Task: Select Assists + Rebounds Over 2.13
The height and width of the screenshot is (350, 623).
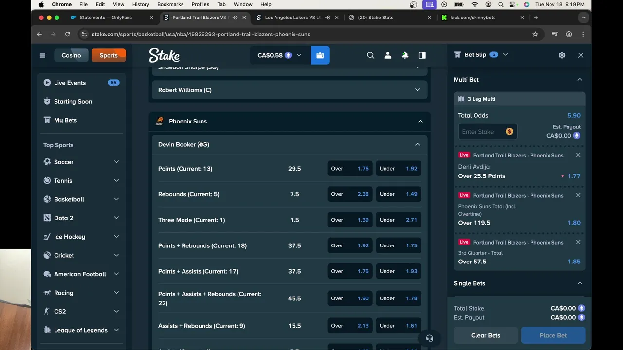Action: coord(350,326)
